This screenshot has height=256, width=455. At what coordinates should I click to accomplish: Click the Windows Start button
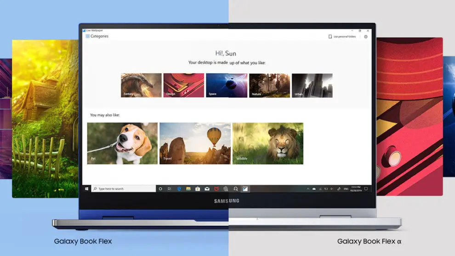[x=86, y=189]
